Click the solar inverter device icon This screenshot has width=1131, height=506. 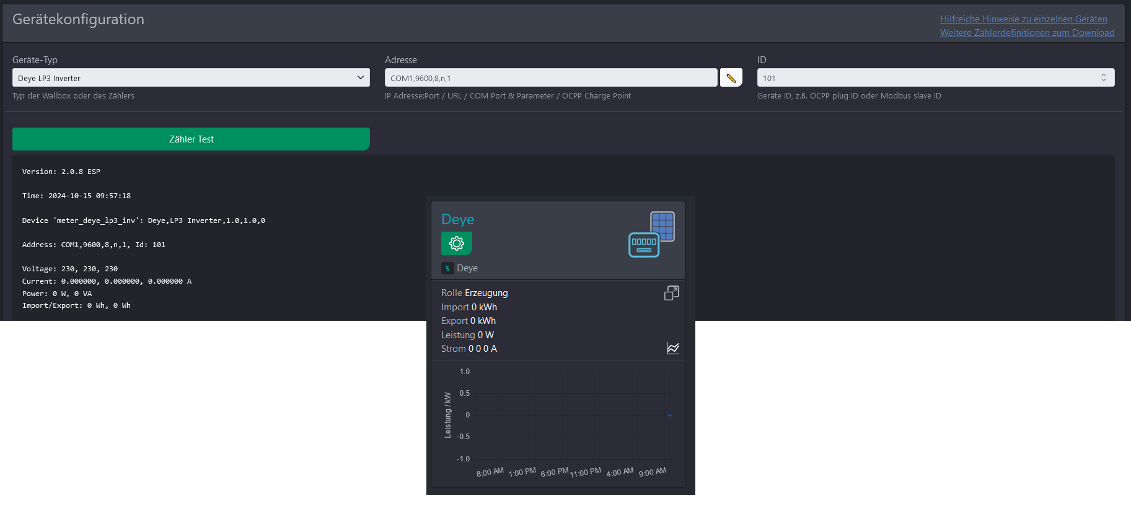[x=652, y=234]
